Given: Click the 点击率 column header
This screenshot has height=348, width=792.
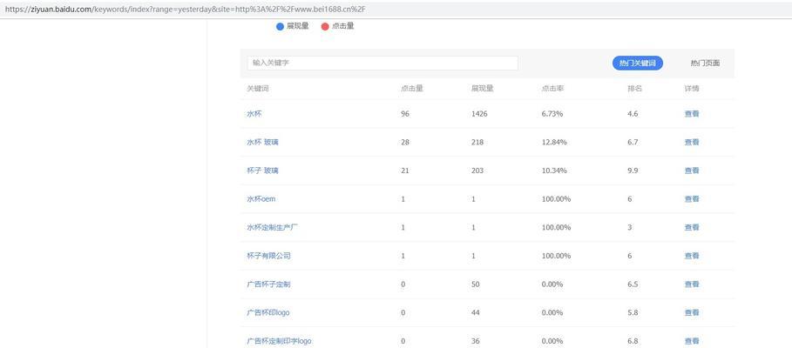Looking at the screenshot, I should (x=552, y=88).
